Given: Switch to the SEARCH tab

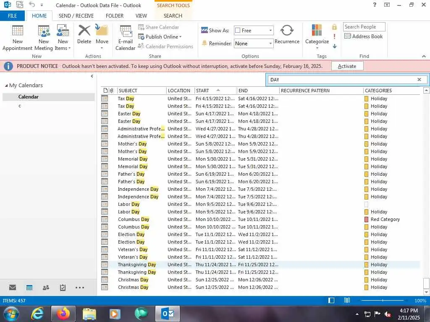Looking at the screenshot, I should pyautogui.click(x=173, y=16).
